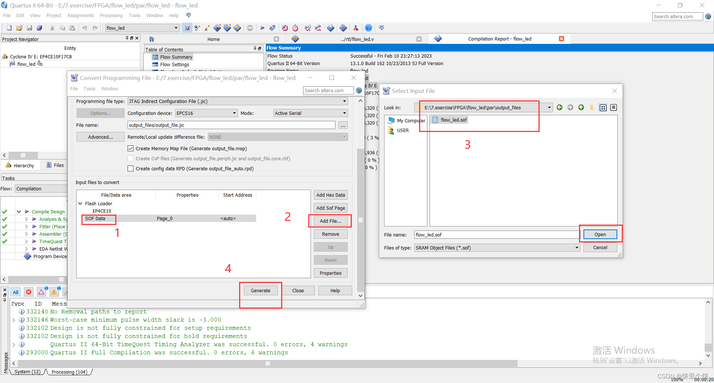
Task: Switch file dialog to detail view
Action: tap(614, 107)
